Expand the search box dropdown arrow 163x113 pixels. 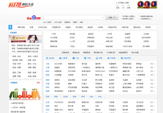tap(103, 18)
